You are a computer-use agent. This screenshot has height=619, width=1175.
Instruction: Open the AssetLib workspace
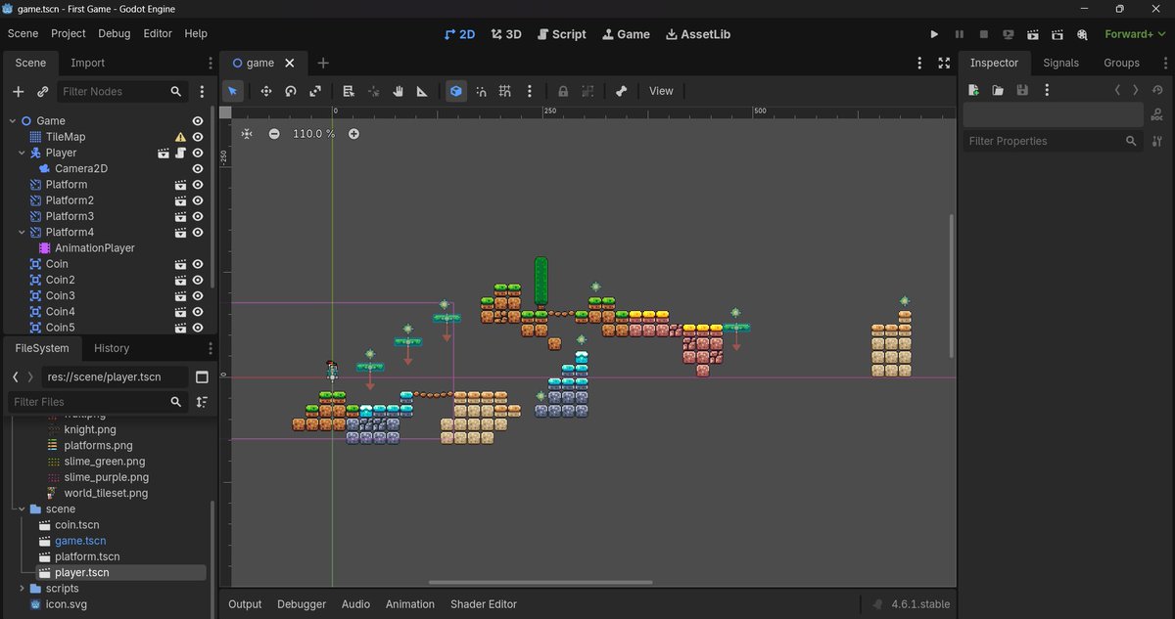(x=698, y=34)
